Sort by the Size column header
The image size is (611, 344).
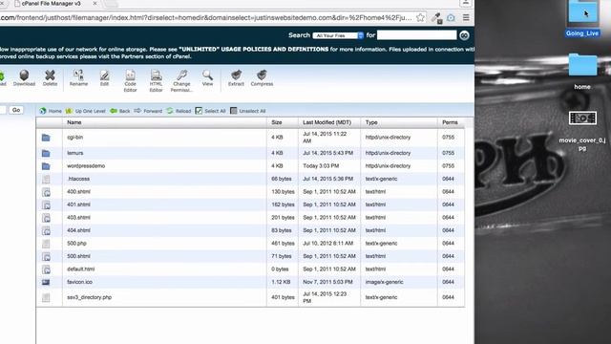(x=277, y=122)
